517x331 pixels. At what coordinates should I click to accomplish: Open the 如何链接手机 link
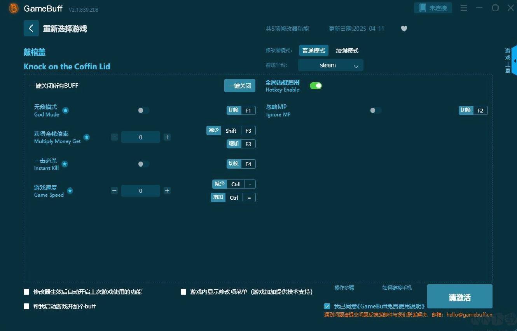397,288
